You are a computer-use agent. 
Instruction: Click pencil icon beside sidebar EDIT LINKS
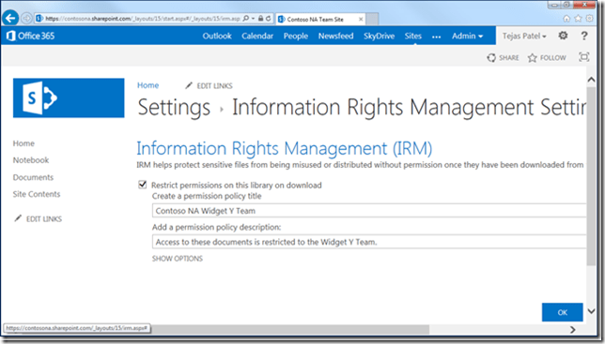click(18, 218)
